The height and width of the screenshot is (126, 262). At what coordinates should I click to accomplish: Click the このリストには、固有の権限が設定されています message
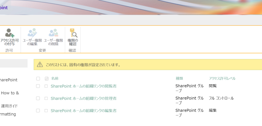point(83,65)
